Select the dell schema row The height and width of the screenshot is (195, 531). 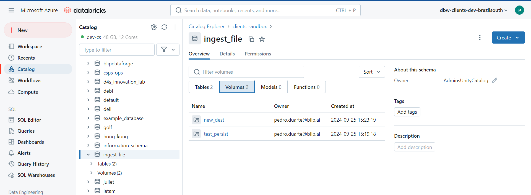(129, 109)
